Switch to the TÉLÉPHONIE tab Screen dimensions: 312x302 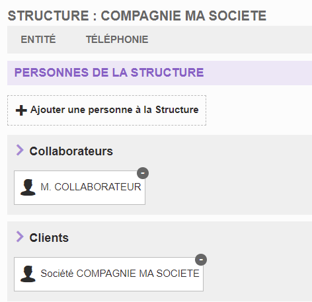pos(117,40)
